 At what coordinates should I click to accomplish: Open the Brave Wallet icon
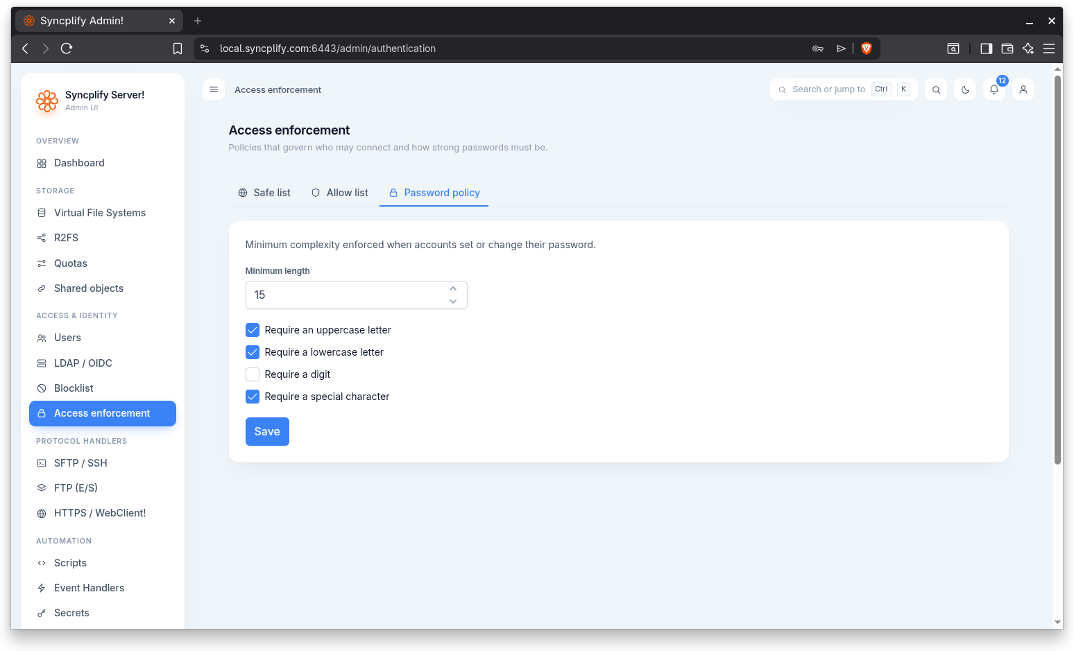click(1007, 49)
